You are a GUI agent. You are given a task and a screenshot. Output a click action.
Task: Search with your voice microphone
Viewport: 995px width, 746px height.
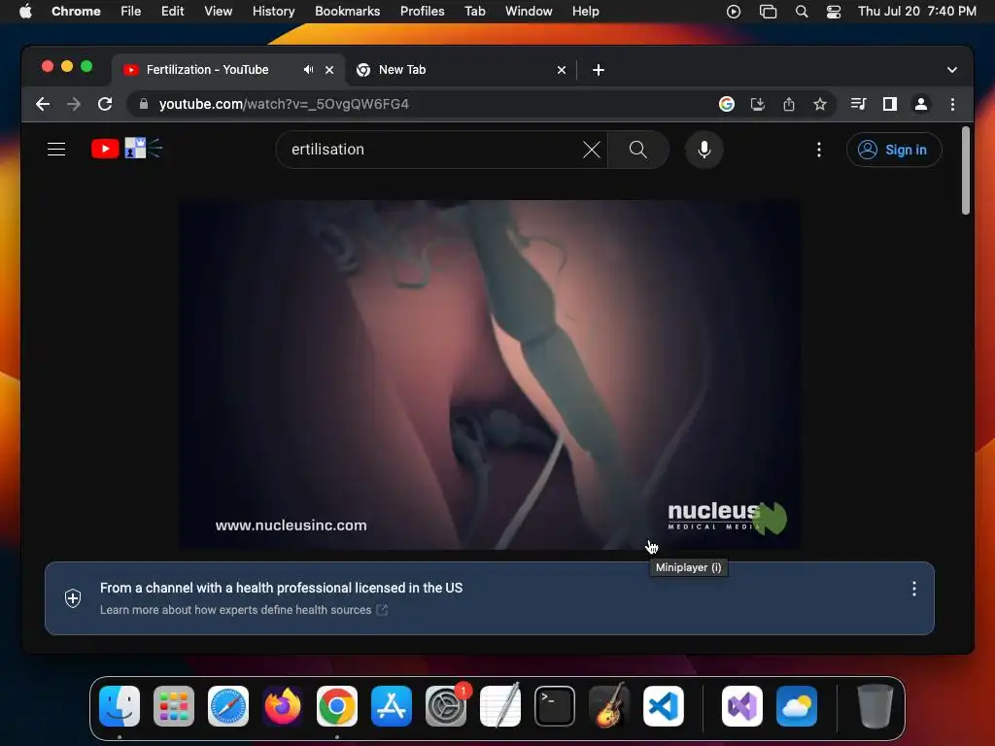(x=703, y=150)
